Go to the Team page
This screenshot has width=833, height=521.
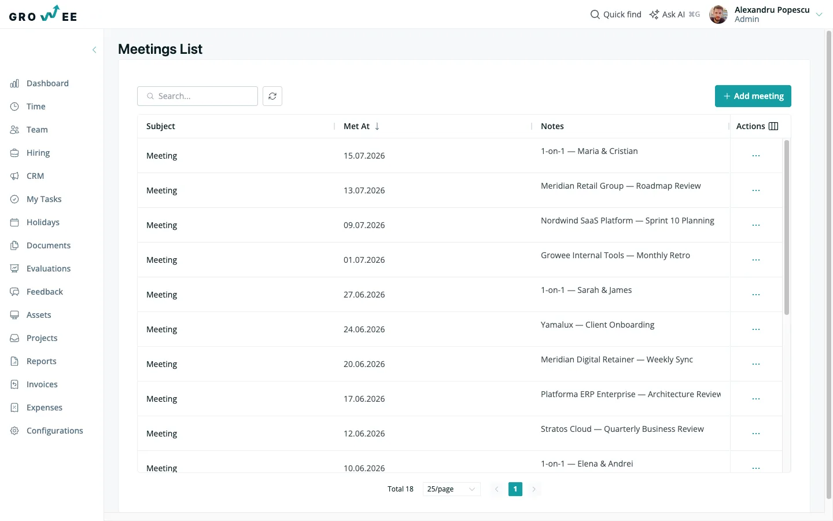pos(37,130)
